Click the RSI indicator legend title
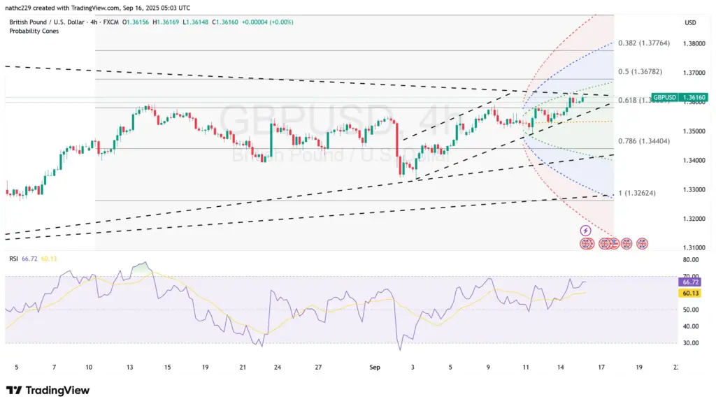This screenshot has height=406, width=716. (x=13, y=259)
